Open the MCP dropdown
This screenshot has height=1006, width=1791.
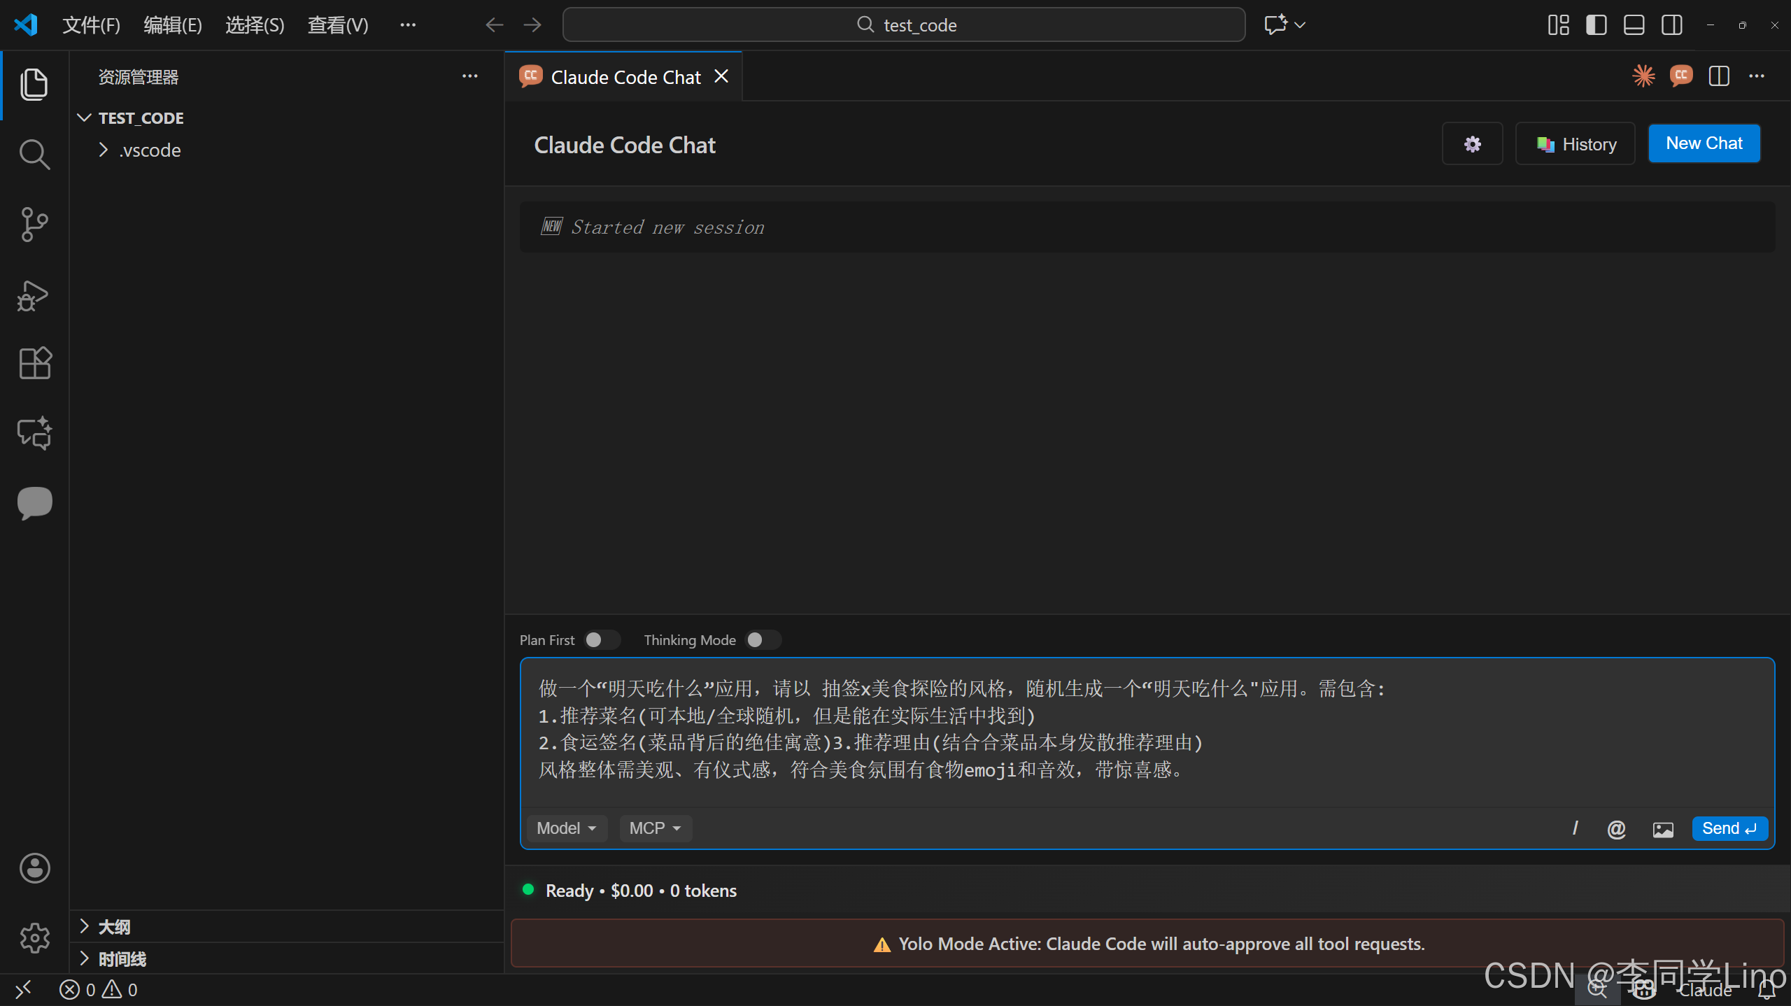(x=655, y=828)
